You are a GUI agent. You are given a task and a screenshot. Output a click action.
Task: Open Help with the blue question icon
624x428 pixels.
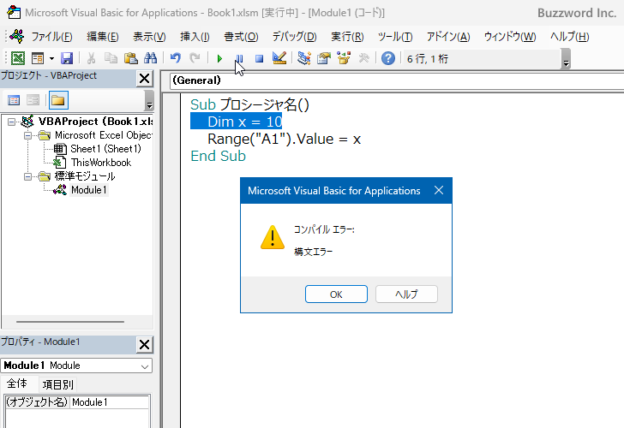coord(388,58)
